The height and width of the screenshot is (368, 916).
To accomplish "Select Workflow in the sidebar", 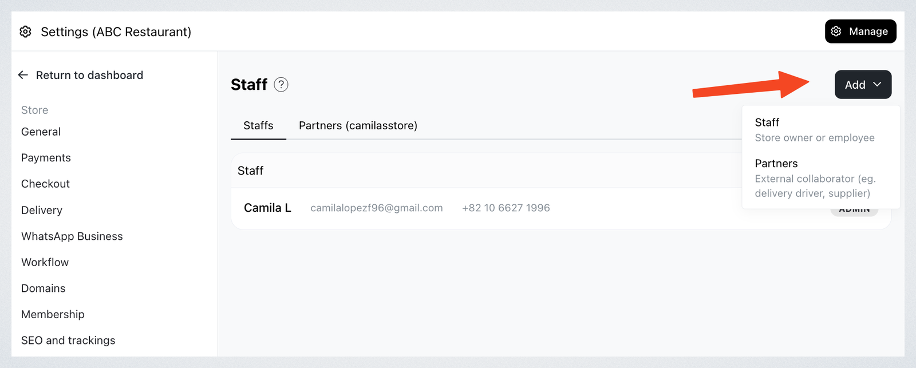I will (x=45, y=262).
